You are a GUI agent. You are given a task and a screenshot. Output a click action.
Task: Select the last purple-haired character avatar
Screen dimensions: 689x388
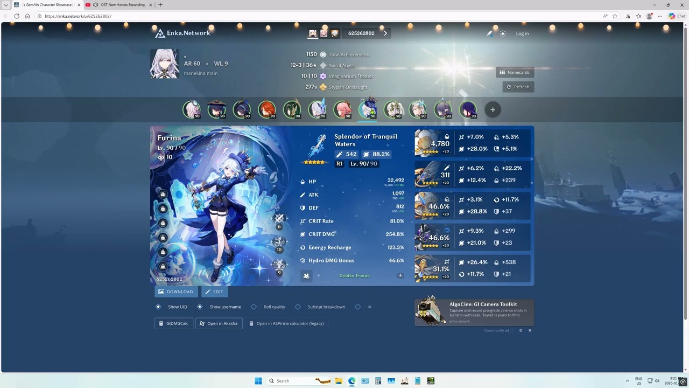tap(468, 109)
